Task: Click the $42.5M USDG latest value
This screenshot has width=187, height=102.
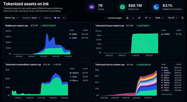Action: pyautogui.click(x=85, y=34)
